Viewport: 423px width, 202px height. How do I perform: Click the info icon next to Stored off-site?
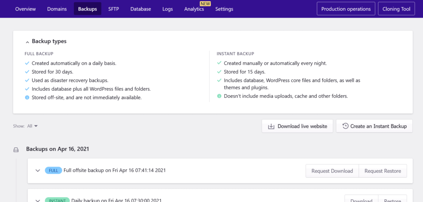click(x=27, y=98)
